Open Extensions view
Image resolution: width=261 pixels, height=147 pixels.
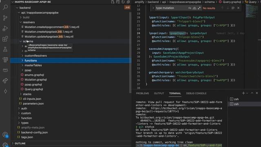coord(5,39)
